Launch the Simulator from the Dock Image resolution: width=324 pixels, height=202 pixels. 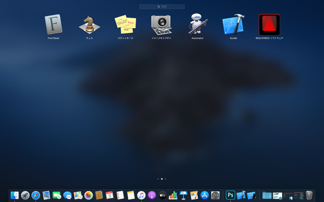[x=252, y=195]
